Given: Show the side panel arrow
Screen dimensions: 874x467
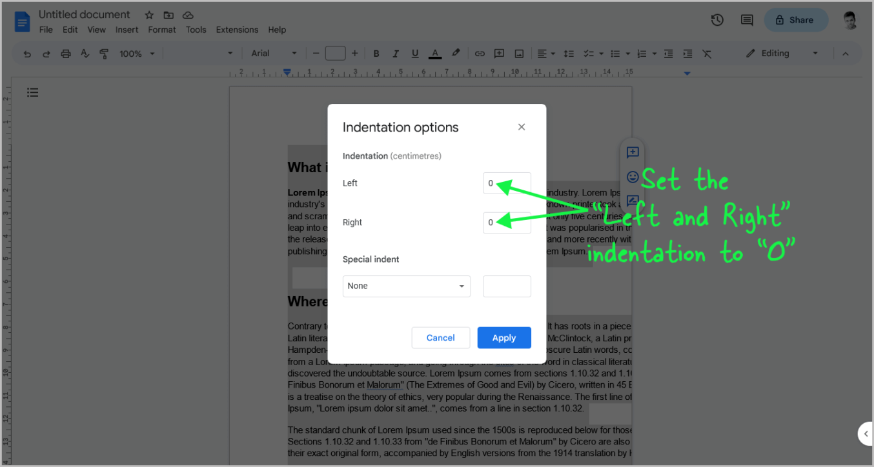Looking at the screenshot, I should (x=866, y=434).
